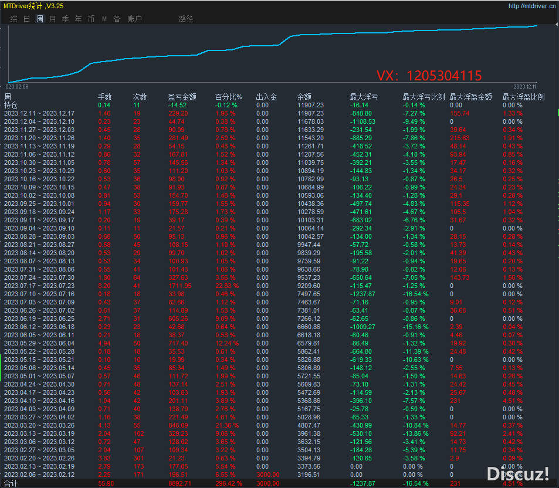Select week row 2023.12.11 ~ 2023.12.17
The width and height of the screenshot is (559, 488).
click(x=39, y=113)
